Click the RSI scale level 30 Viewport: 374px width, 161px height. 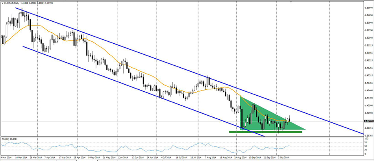click(366, 150)
